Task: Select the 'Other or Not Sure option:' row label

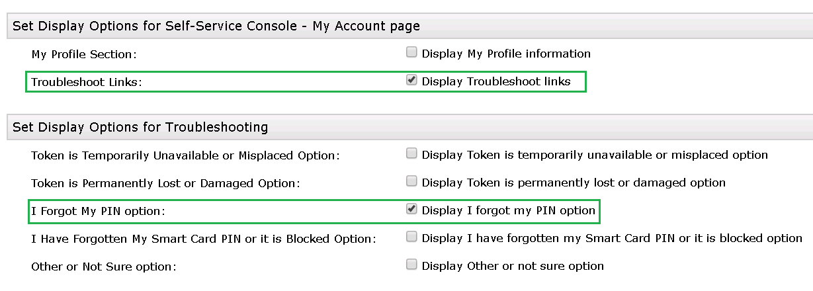Action: 104,267
